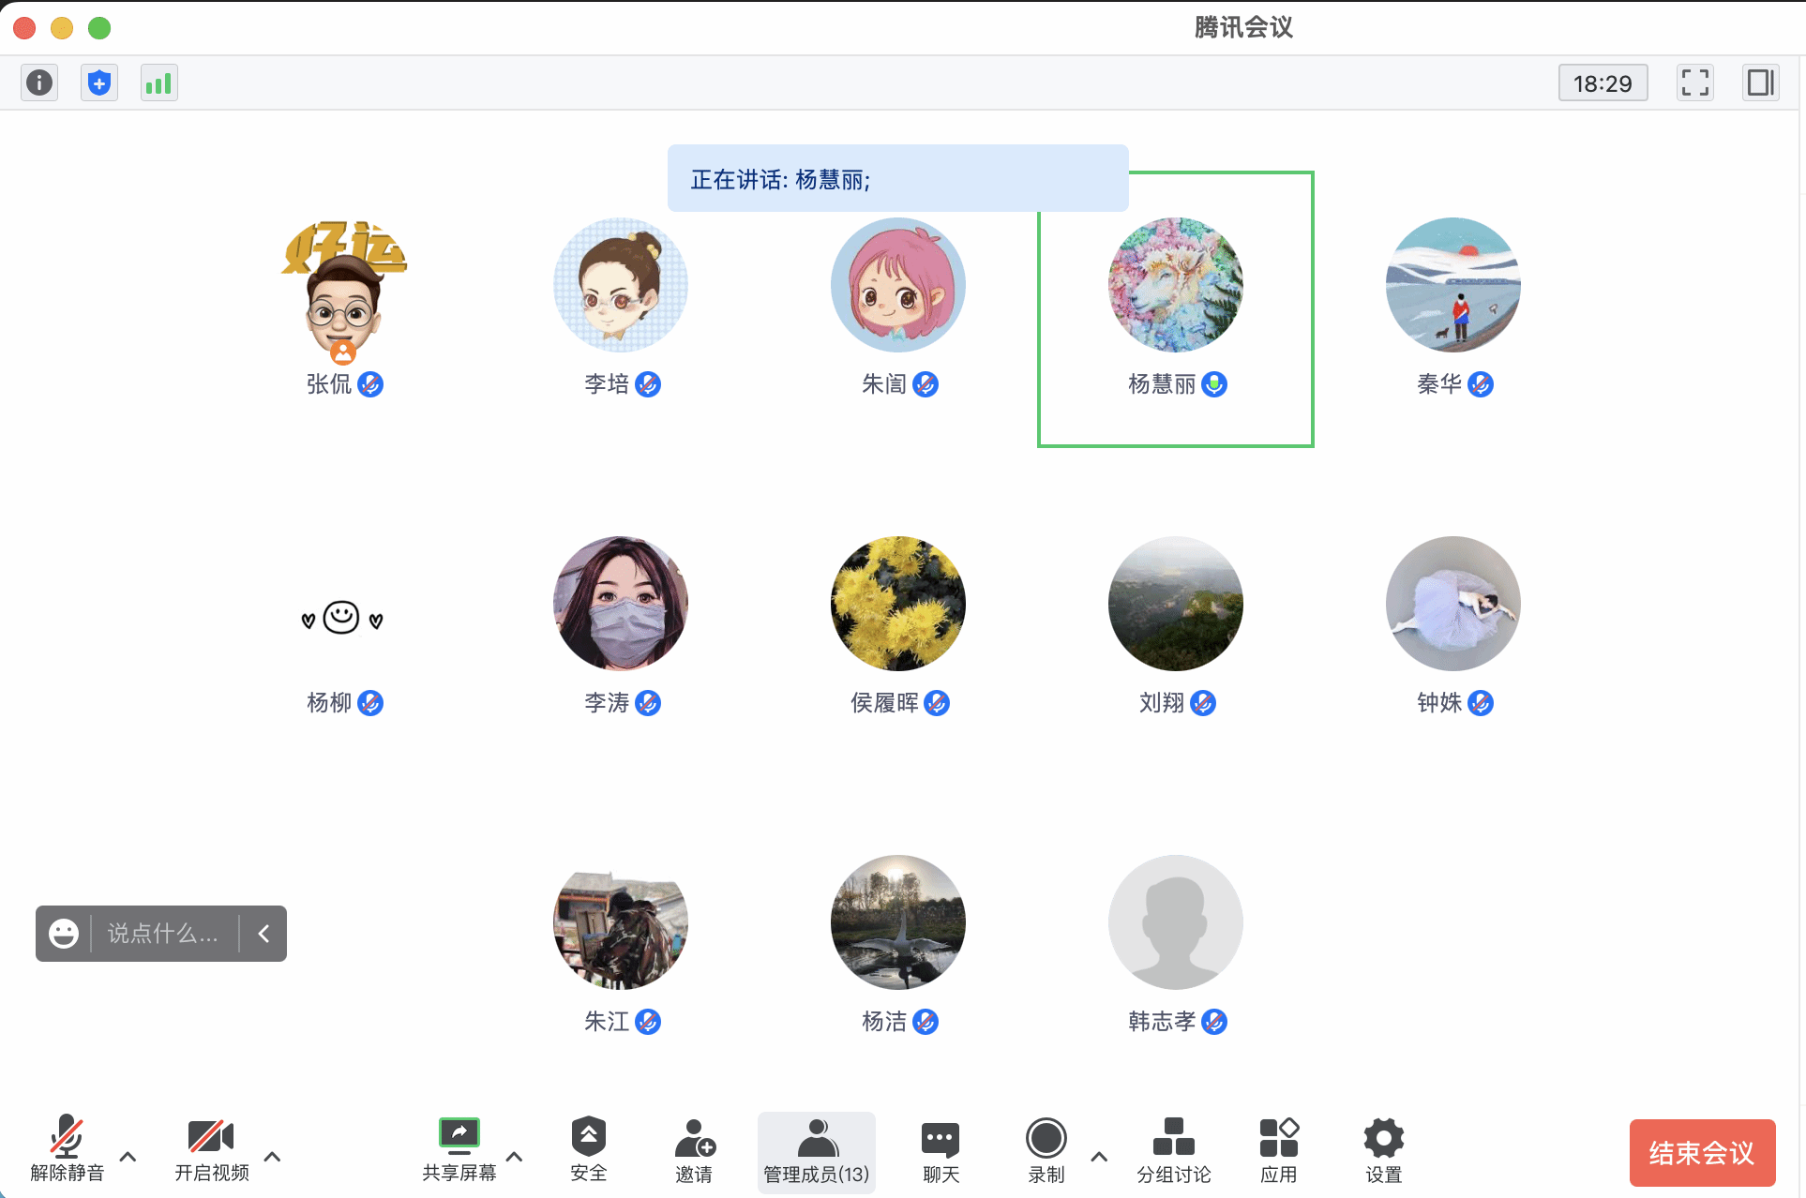
Task: Start recording with 录制 button
Action: click(1046, 1149)
